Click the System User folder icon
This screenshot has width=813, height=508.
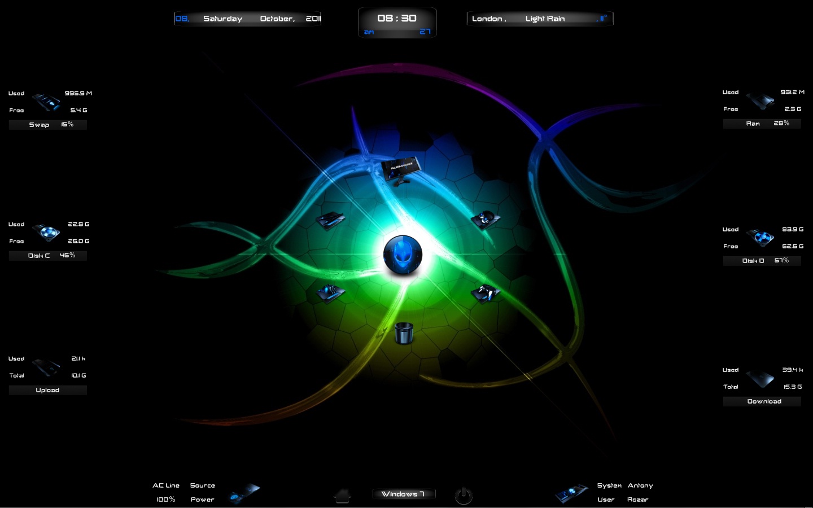(571, 493)
